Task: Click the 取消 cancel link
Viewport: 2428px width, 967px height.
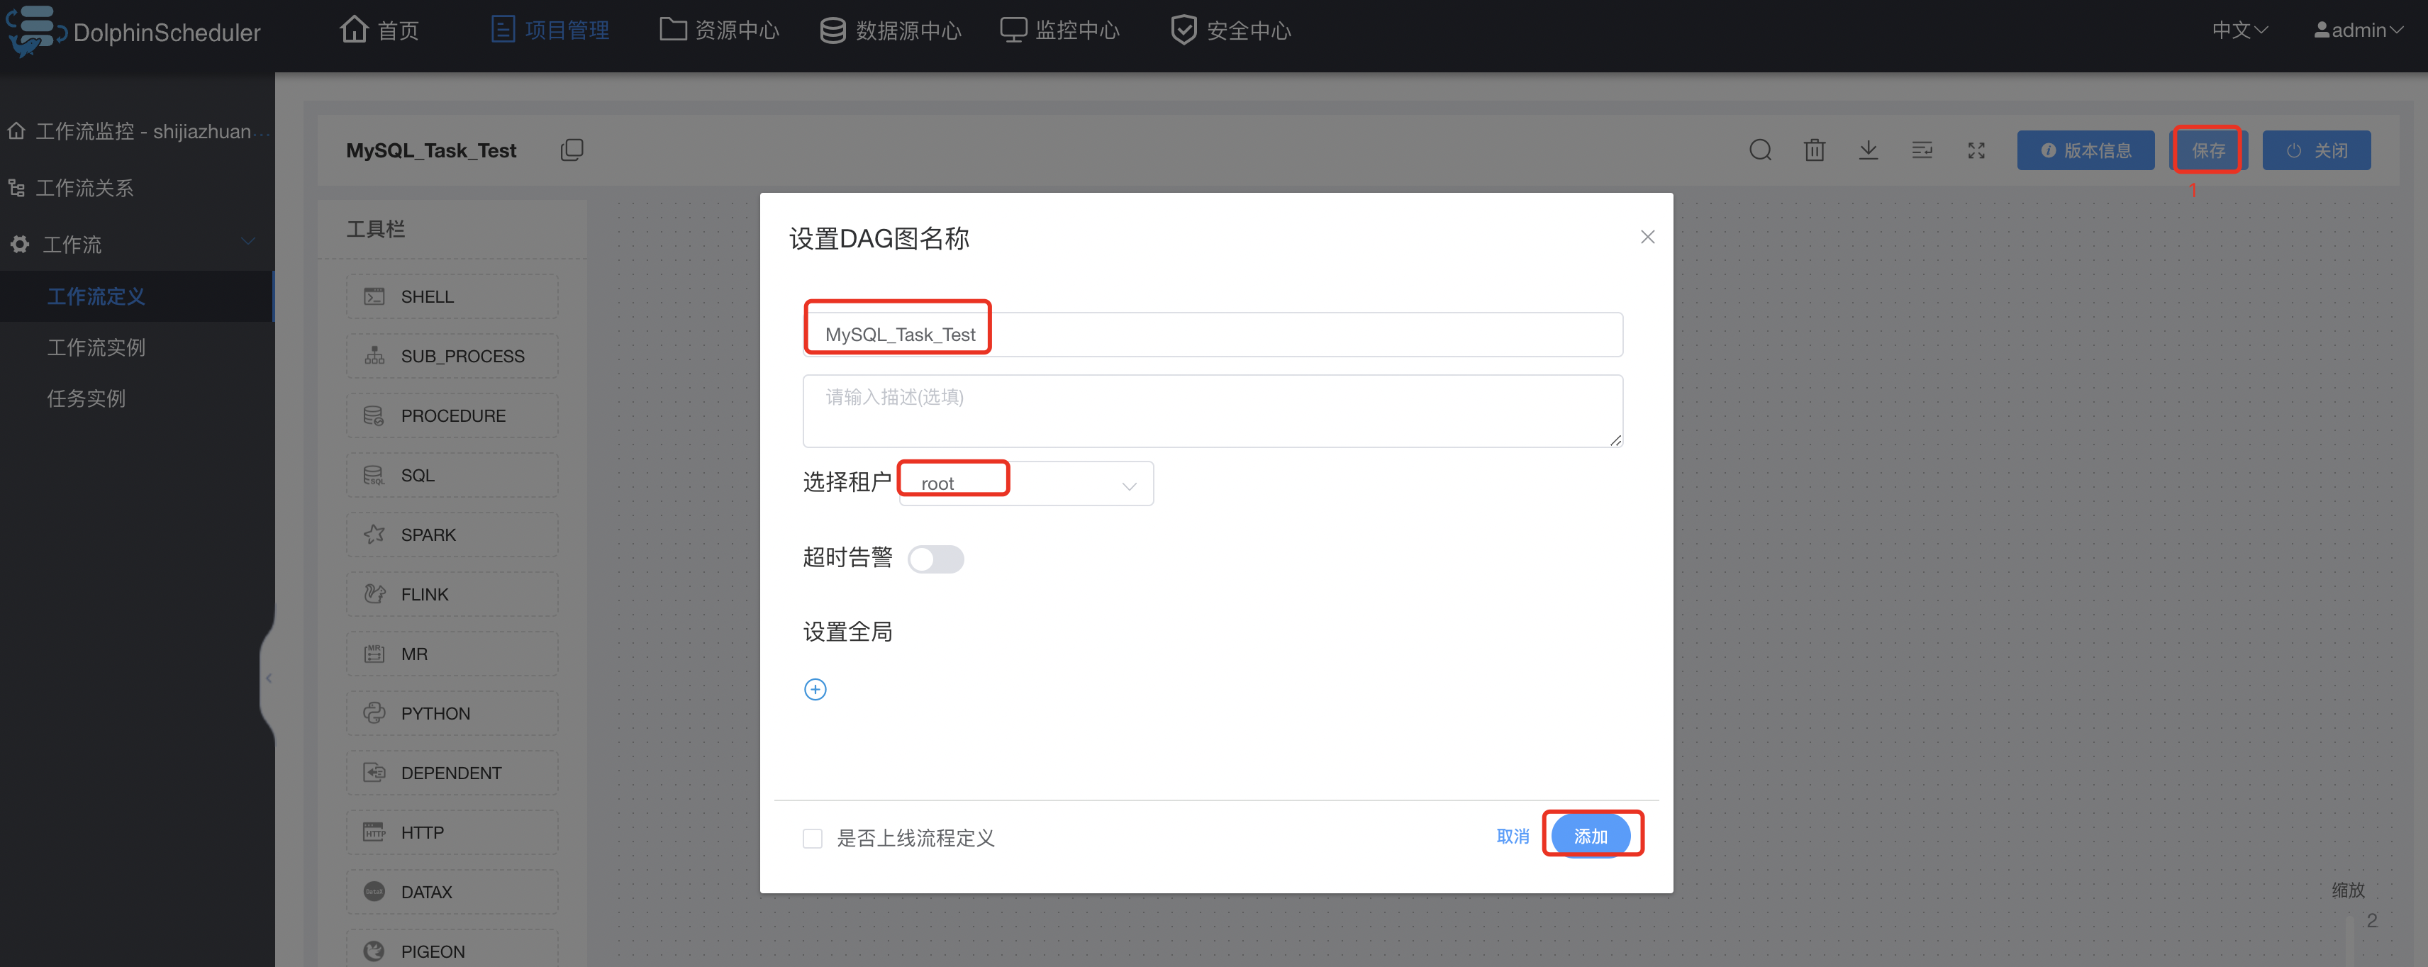Action: (1512, 836)
